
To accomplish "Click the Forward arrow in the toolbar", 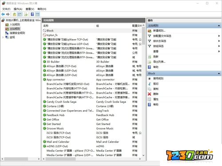I will pyautogui.click(x=8, y=14).
